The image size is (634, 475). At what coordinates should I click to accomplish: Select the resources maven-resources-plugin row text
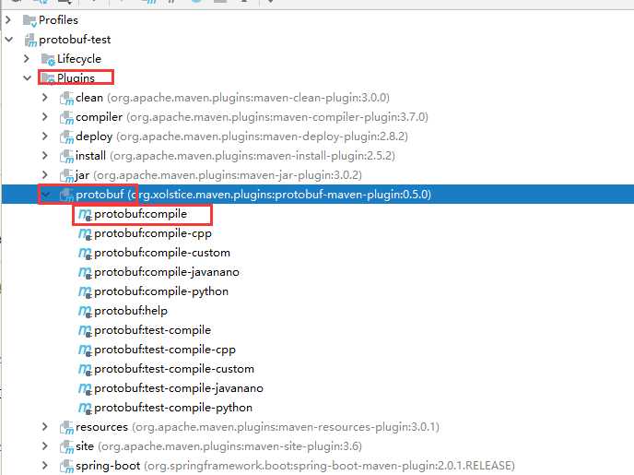coord(258,427)
